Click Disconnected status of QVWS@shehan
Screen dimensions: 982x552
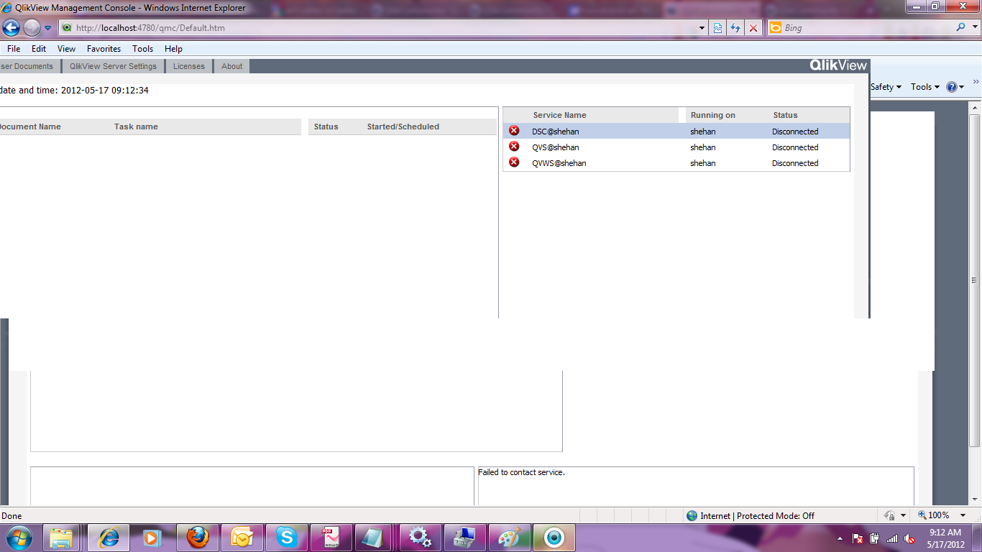pos(795,163)
